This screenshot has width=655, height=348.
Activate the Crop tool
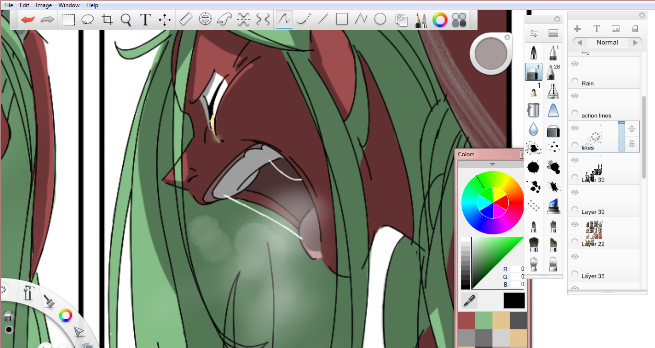coord(107,20)
